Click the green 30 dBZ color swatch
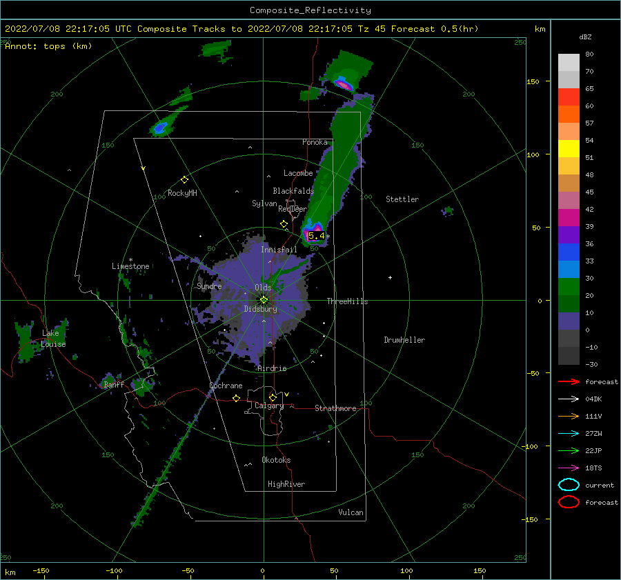The width and height of the screenshot is (621, 580). coord(569,287)
